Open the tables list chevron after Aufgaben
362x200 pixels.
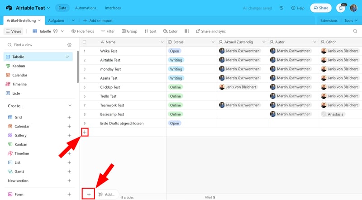tap(73, 20)
